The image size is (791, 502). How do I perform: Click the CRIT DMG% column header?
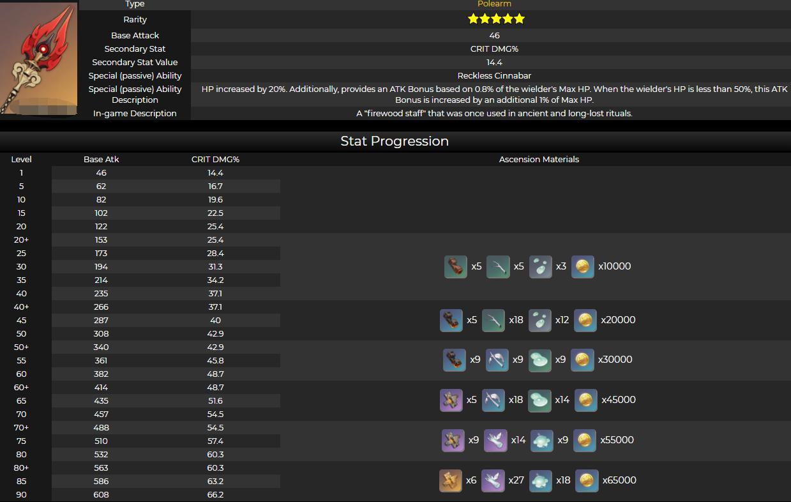coord(215,160)
